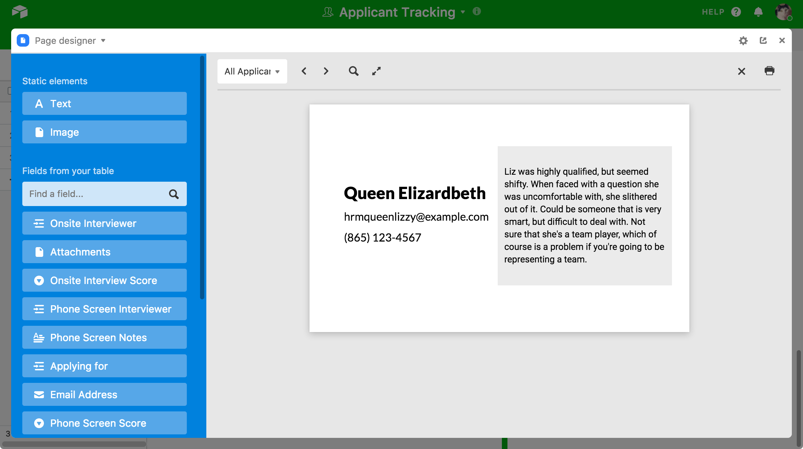Click the fullscreen block icon
The image size is (803, 449).
pyautogui.click(x=763, y=40)
